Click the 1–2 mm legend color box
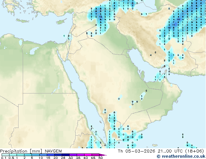The width and height of the screenshot is (206, 159). pos(20,155)
